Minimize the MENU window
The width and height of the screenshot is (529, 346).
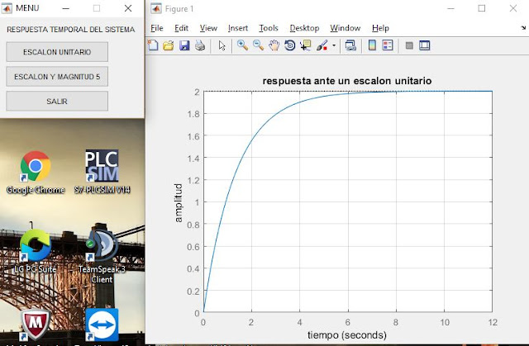coord(66,8)
